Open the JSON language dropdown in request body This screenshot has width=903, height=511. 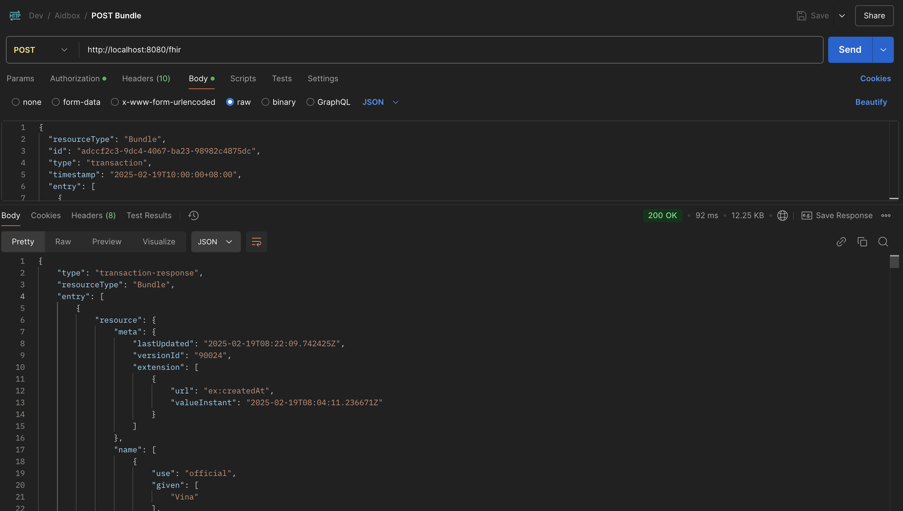(x=380, y=102)
